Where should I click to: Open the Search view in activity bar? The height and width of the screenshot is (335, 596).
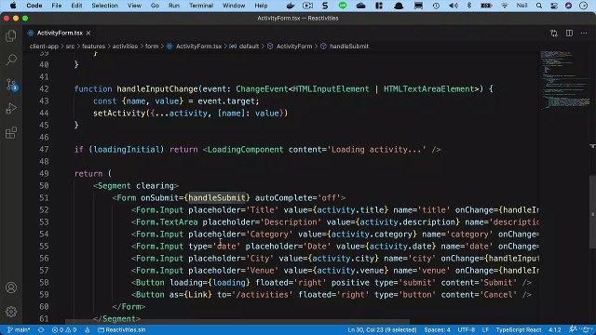pos(11,60)
